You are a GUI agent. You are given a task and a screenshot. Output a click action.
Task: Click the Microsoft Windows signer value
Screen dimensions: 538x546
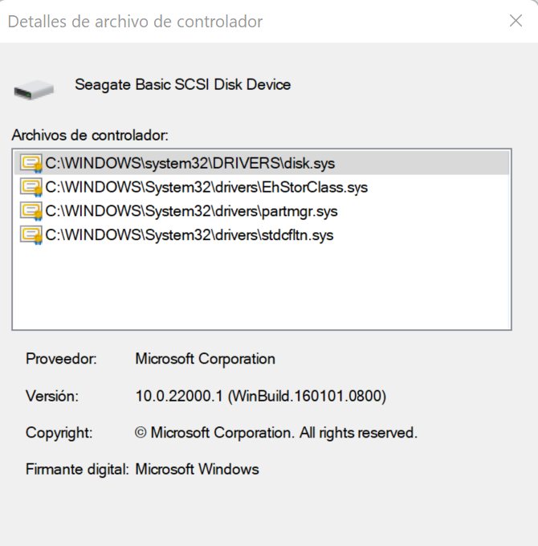point(197,470)
